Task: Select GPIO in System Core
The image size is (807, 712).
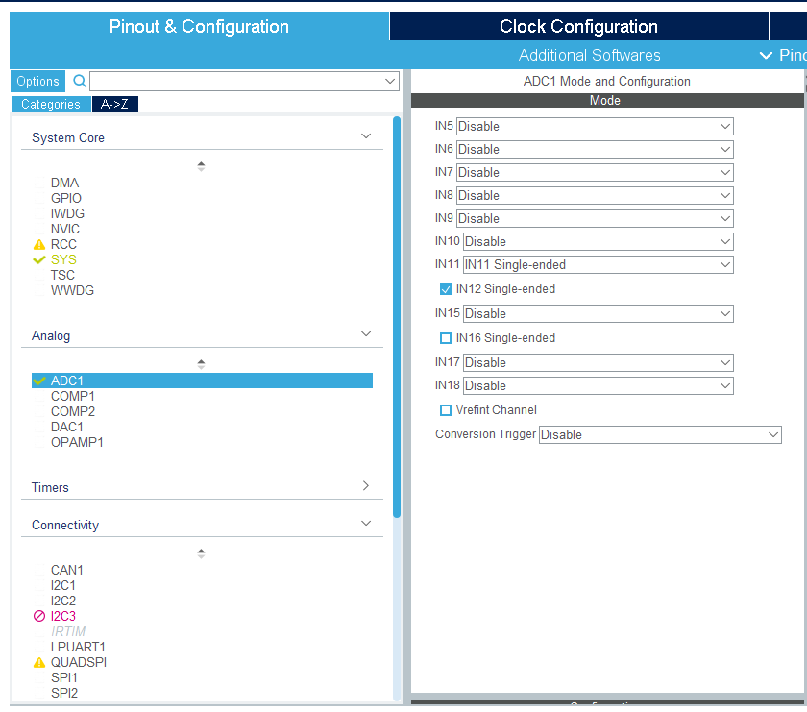Action: click(66, 199)
